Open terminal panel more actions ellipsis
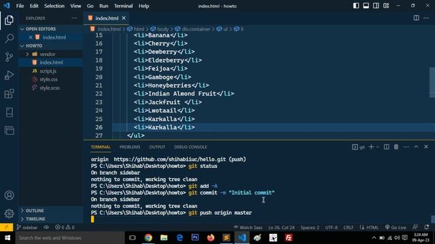This screenshot has height=244, width=435. (406, 147)
